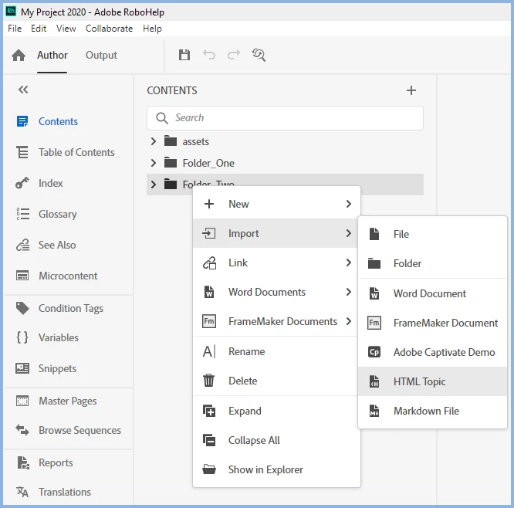Select the assets folder name
The height and width of the screenshot is (508, 514).
tap(196, 142)
